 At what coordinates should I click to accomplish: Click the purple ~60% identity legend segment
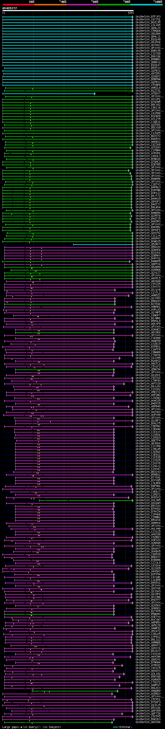(x=82, y=5)
